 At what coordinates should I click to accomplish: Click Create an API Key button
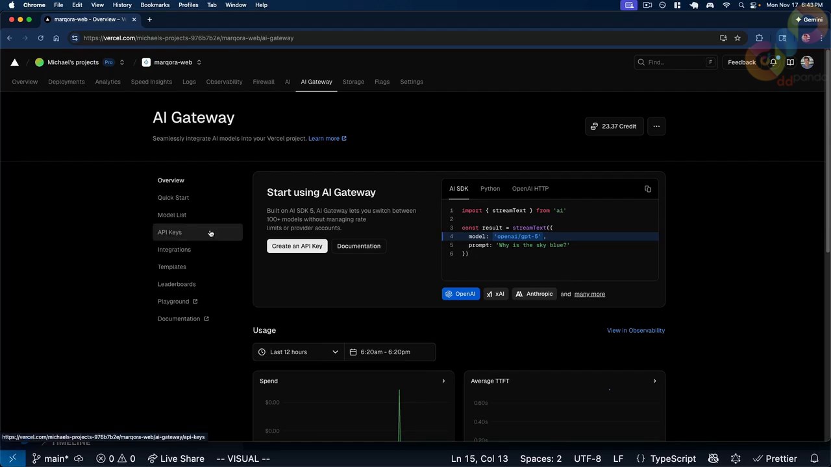(297, 246)
